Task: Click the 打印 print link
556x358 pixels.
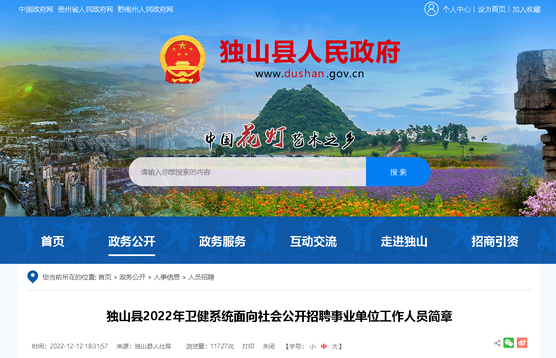Action: coord(248,346)
